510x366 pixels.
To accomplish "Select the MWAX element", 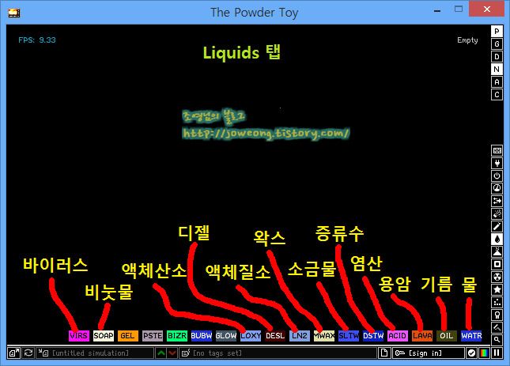I will click(x=324, y=335).
